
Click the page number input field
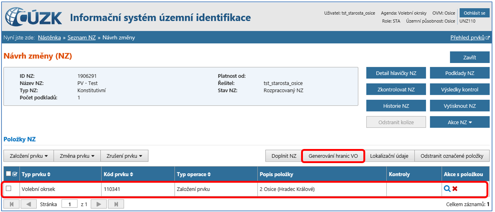tap(69, 204)
